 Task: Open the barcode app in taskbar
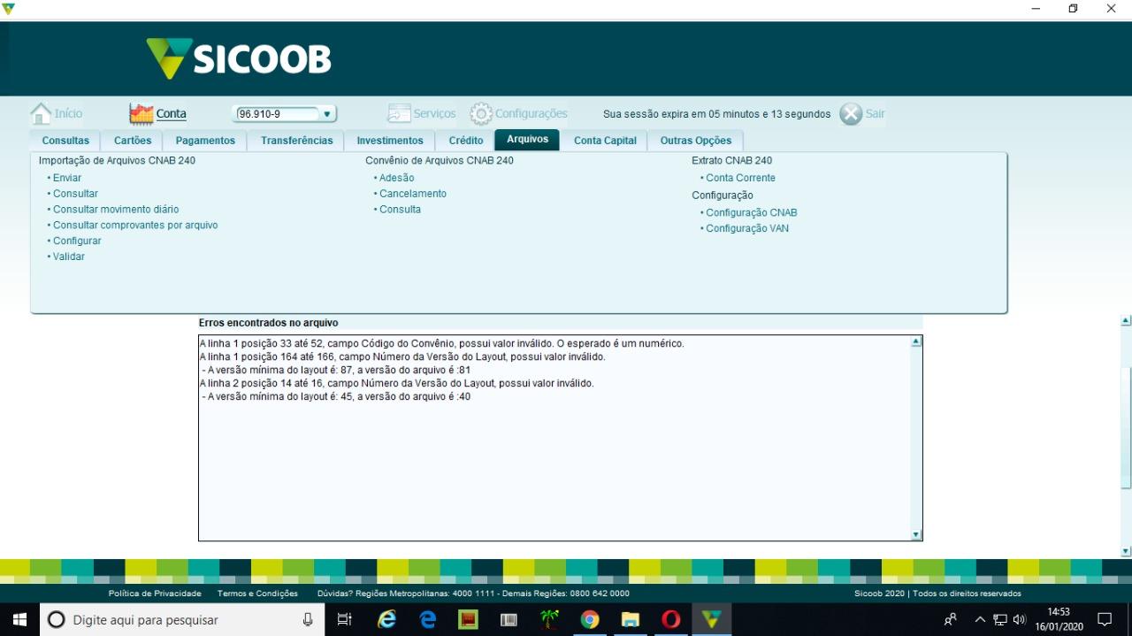click(509, 619)
